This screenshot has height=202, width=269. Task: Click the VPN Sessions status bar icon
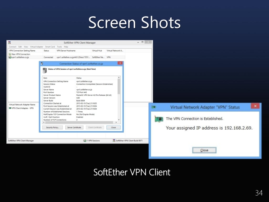85,141
